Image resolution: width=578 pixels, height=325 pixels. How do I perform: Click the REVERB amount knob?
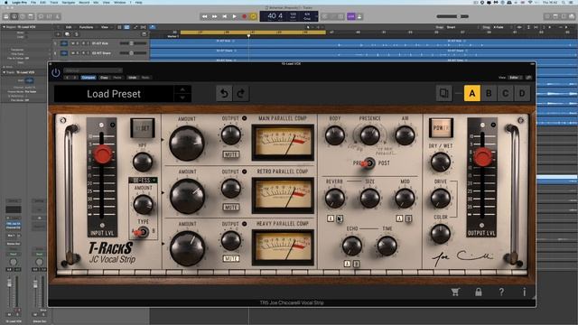click(335, 199)
